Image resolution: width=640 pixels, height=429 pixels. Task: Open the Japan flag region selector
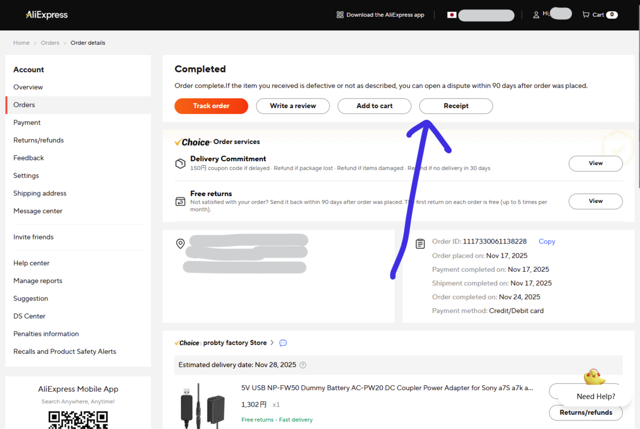(452, 15)
